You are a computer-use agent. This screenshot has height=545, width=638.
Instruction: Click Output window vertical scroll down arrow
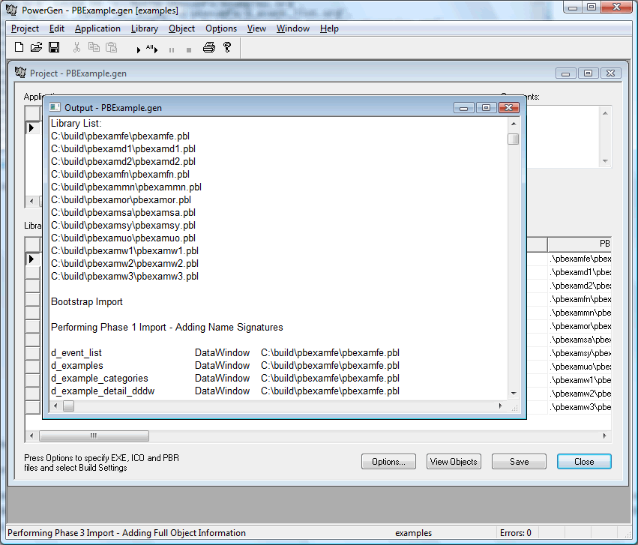click(514, 394)
